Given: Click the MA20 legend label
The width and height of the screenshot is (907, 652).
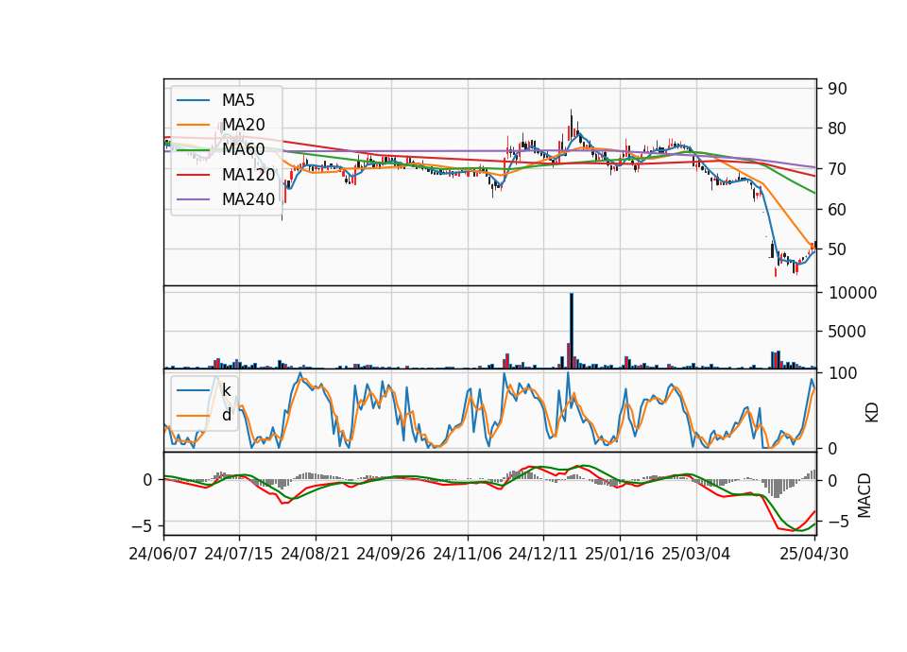Looking at the screenshot, I should pyautogui.click(x=243, y=125).
